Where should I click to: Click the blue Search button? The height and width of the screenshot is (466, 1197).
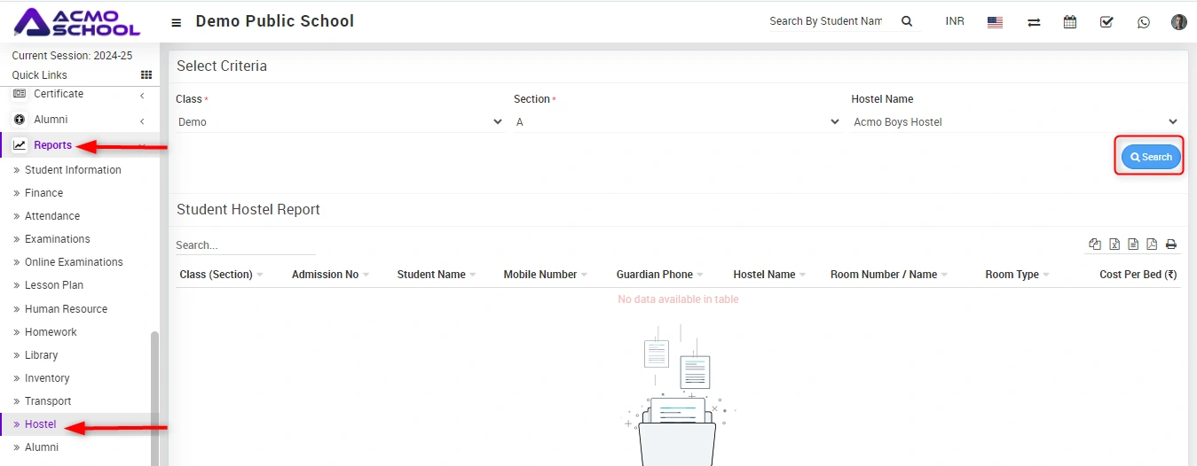point(1151,157)
